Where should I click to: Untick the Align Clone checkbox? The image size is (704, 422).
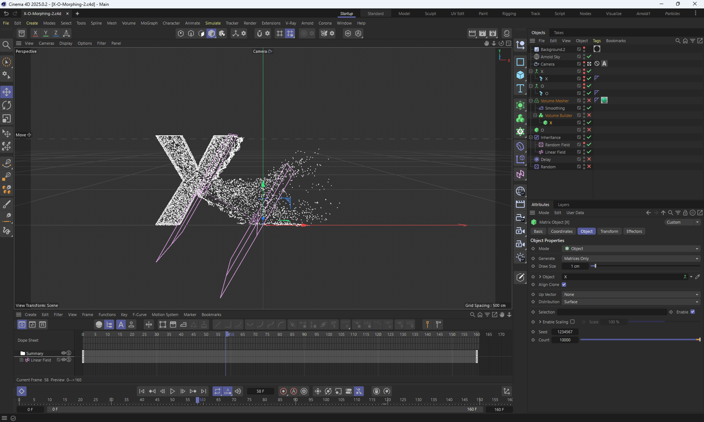pyautogui.click(x=564, y=285)
